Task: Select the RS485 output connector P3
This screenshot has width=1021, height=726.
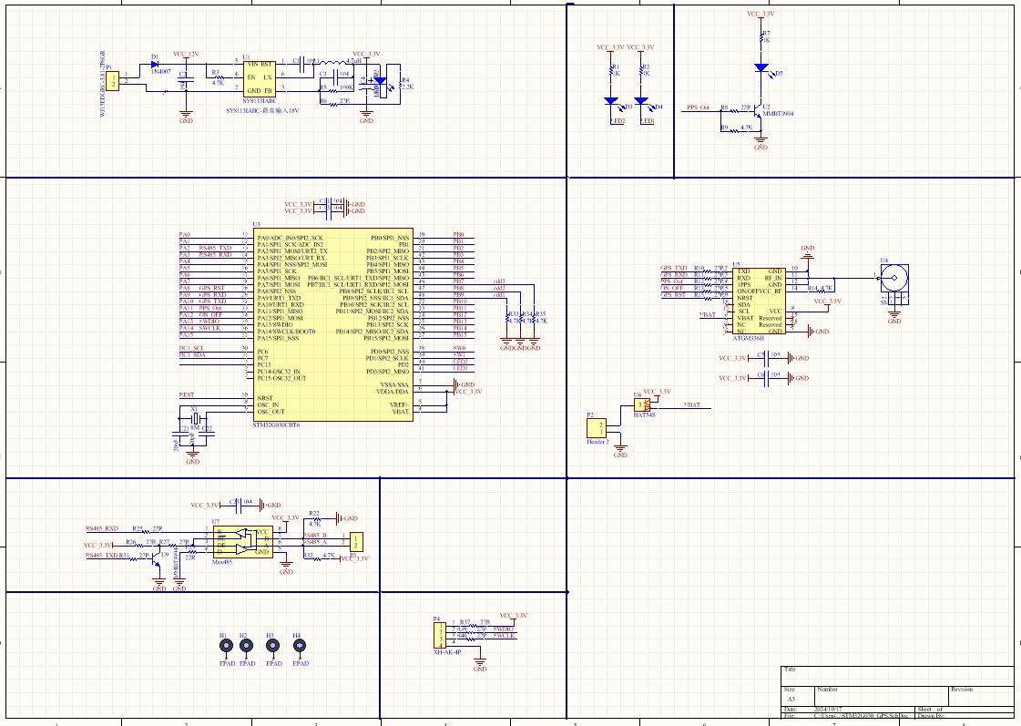Action: tap(356, 542)
